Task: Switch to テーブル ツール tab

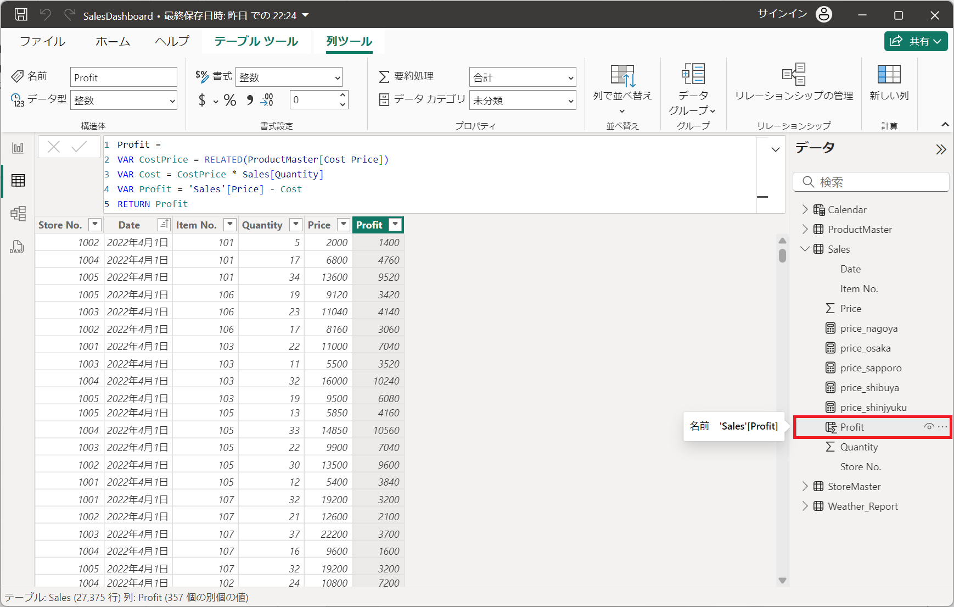Action: click(x=256, y=42)
